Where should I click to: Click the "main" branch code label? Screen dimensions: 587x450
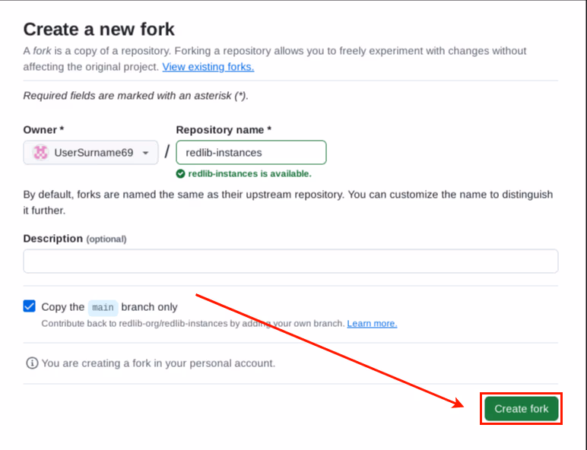[103, 308]
